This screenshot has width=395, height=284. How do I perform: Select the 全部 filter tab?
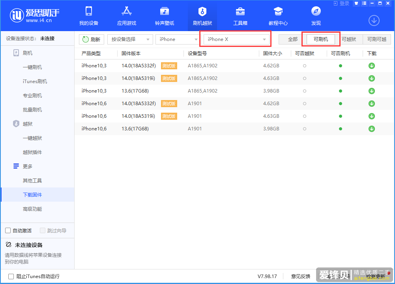[293, 39]
